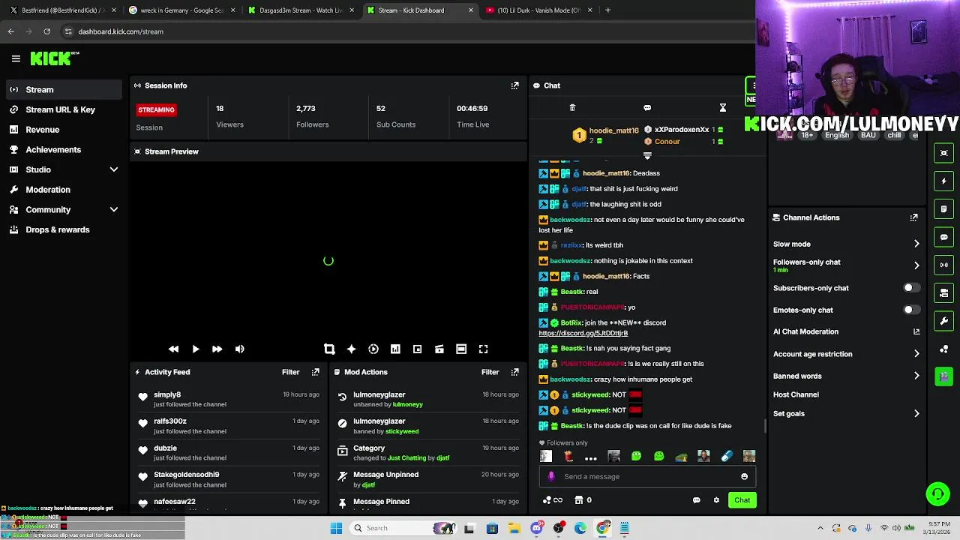Open Windows Start menu
Image resolution: width=960 pixels, height=540 pixels.
336,528
